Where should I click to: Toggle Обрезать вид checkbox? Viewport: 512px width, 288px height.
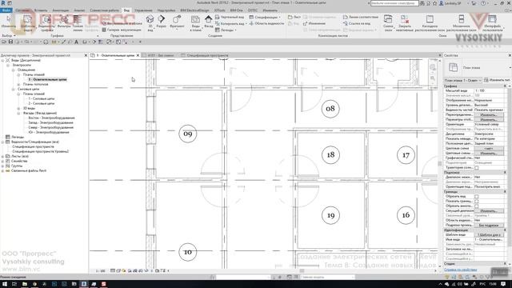(477, 197)
